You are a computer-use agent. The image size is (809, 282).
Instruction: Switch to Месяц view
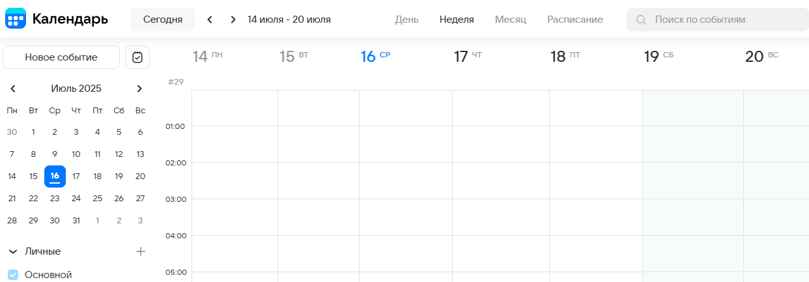point(510,20)
